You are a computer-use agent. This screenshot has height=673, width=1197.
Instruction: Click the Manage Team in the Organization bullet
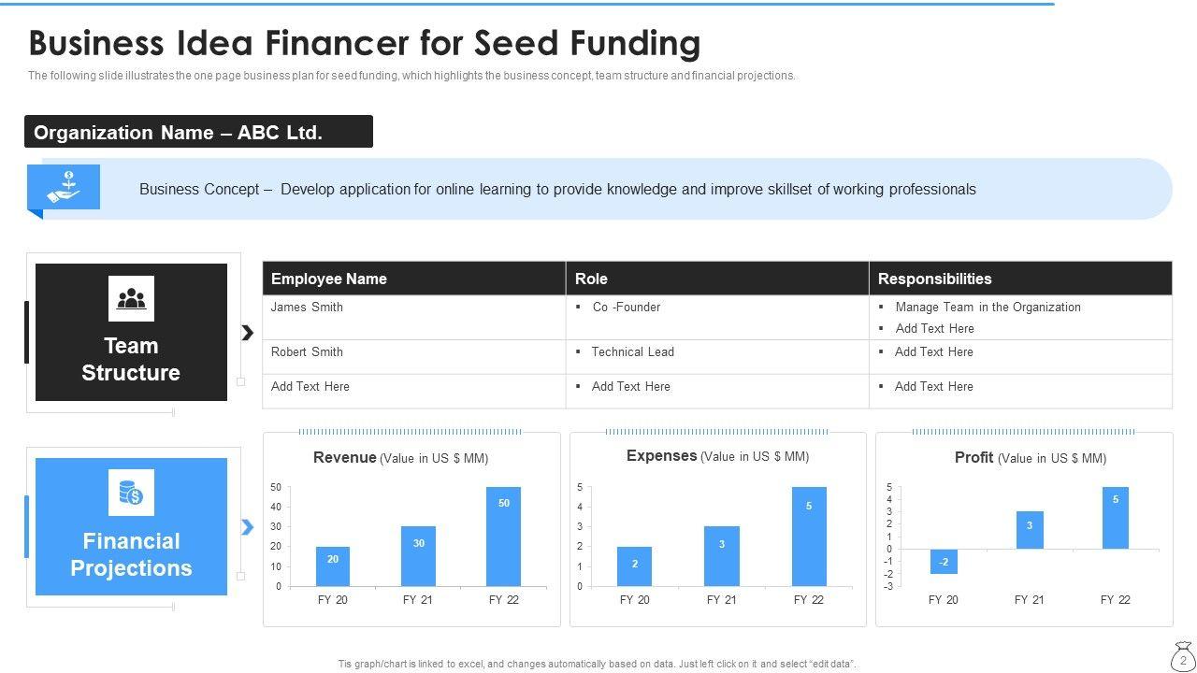click(x=988, y=307)
